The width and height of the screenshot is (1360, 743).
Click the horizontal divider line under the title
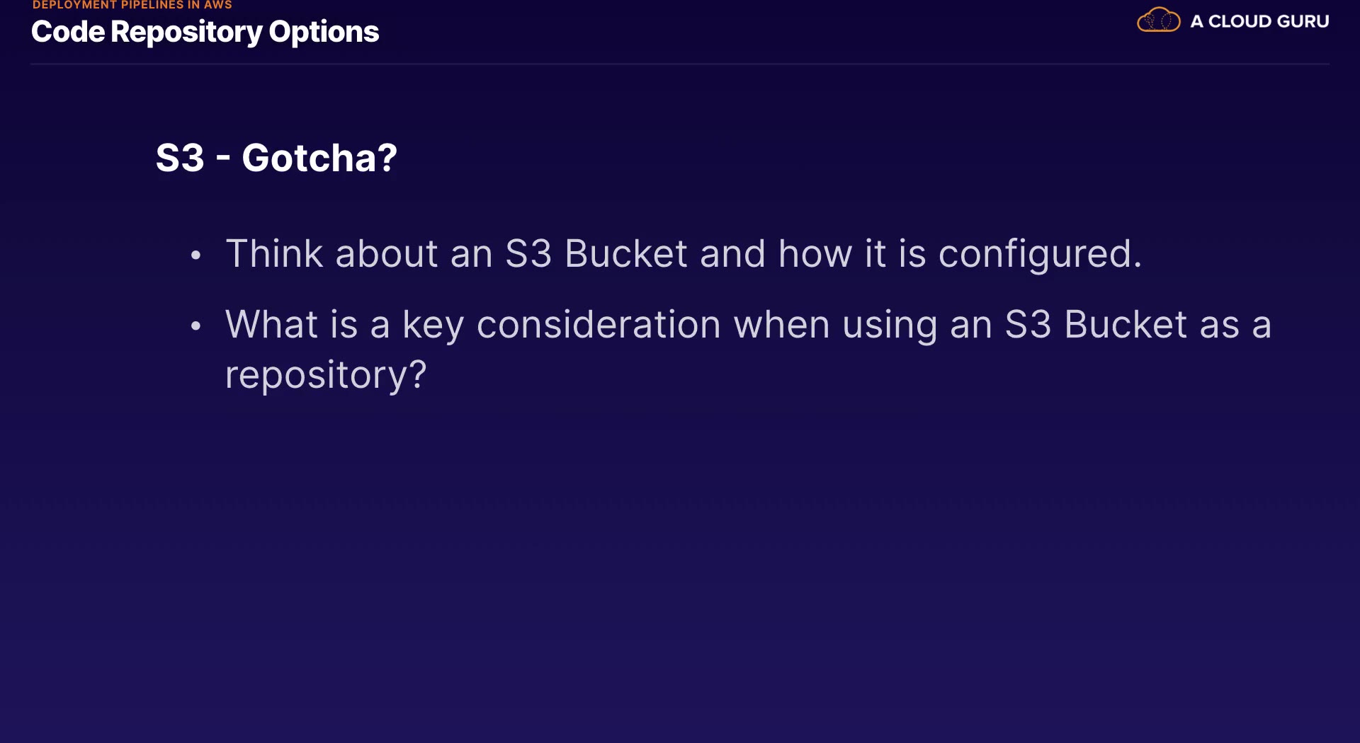pyautogui.click(x=680, y=64)
